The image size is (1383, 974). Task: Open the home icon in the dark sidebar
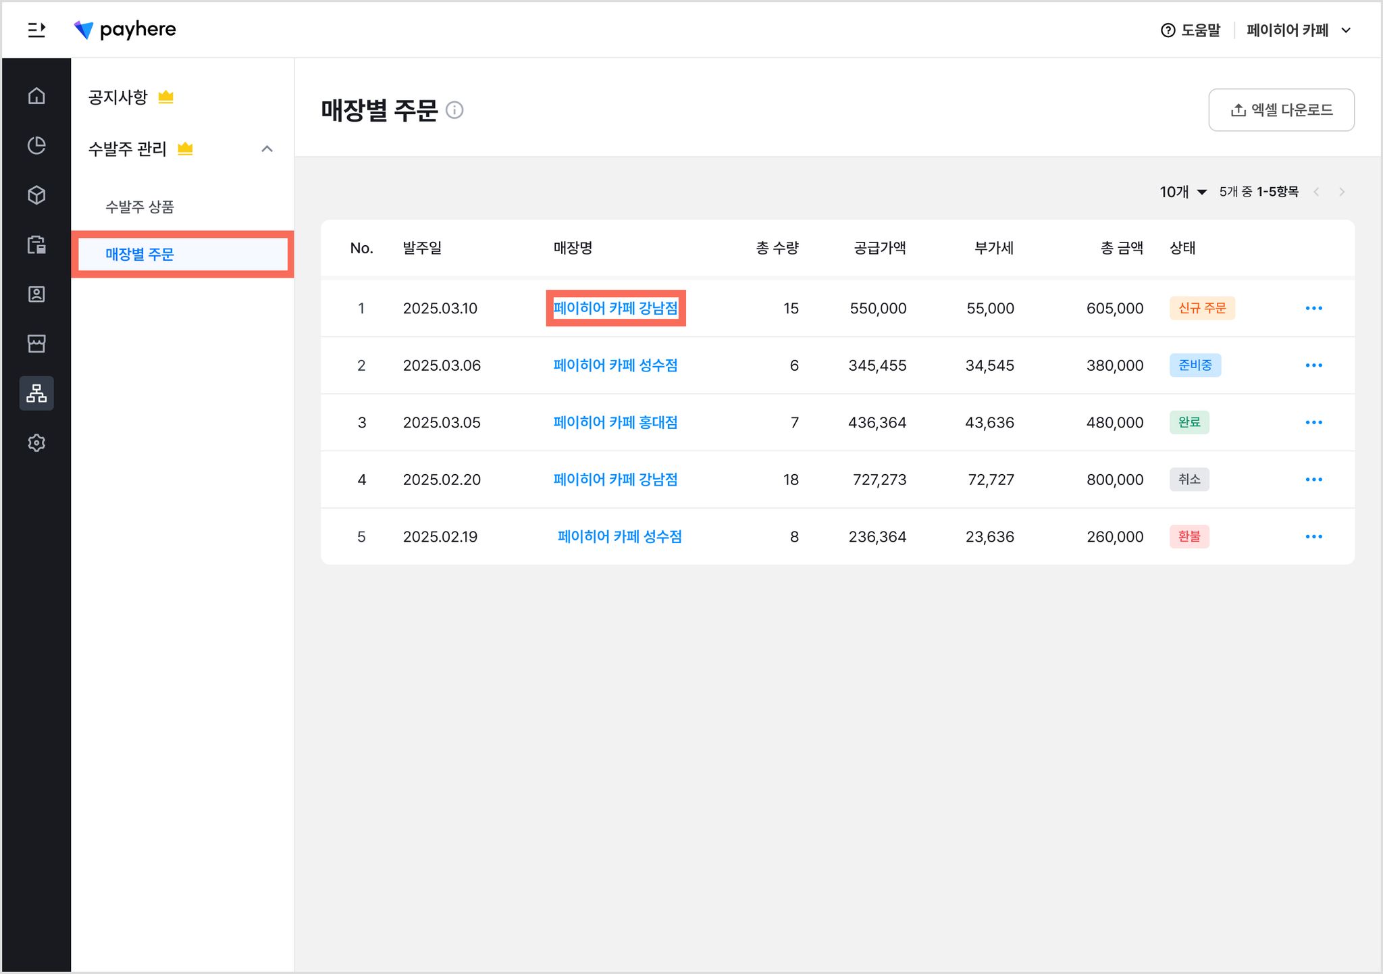click(x=36, y=96)
